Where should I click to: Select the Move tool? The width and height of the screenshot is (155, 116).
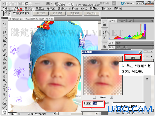pos(4,24)
